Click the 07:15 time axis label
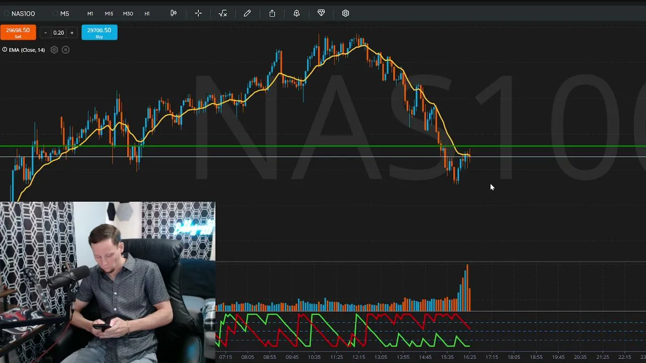Viewport: 646px width, 363px height. coord(225,357)
